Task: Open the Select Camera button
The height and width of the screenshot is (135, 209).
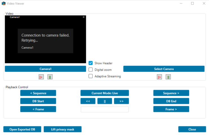Action: (164, 69)
